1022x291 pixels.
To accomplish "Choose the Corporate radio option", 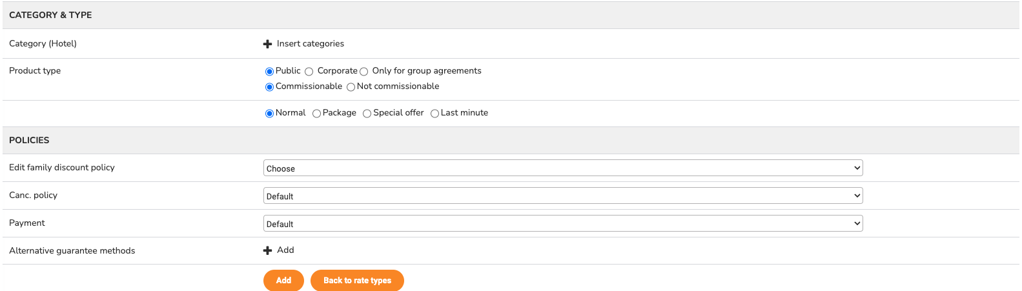I will (309, 72).
